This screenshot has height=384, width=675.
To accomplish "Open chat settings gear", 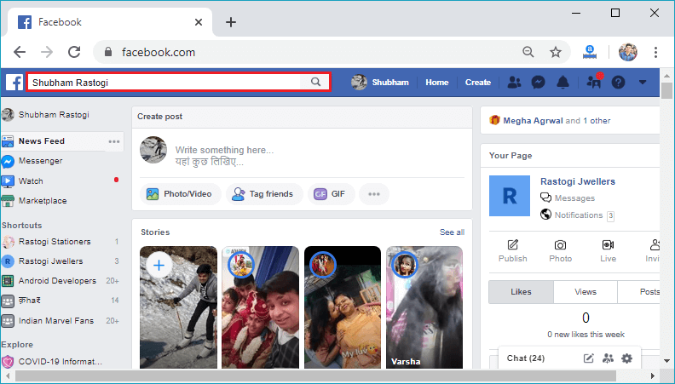I will (x=626, y=358).
